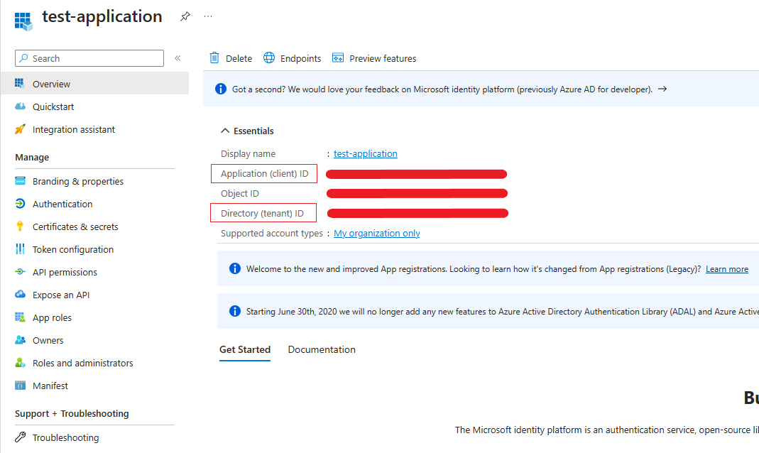Click the Object ID label
Image resolution: width=759 pixels, height=453 pixels.
click(x=239, y=193)
